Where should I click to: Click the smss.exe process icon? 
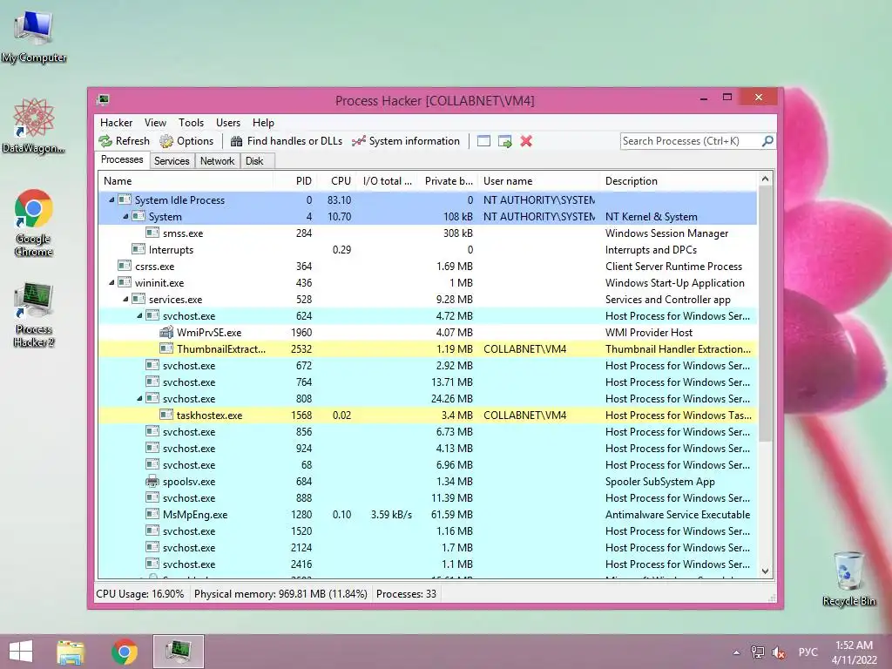152,233
